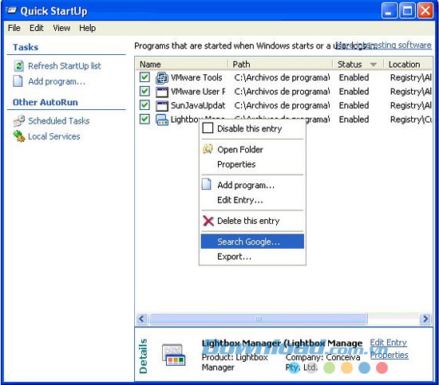Click the scroll right arrow button
Screen dimensions: 439x385
point(425,319)
